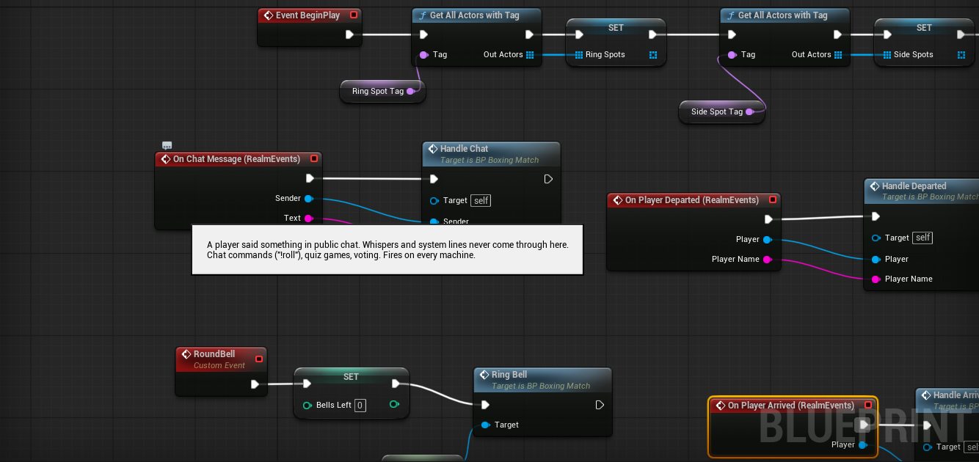
Task: Click the On Chat Message delegate pin
Action: (x=314, y=158)
